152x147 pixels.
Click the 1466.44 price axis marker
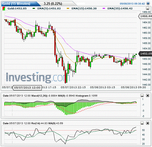[145, 16]
